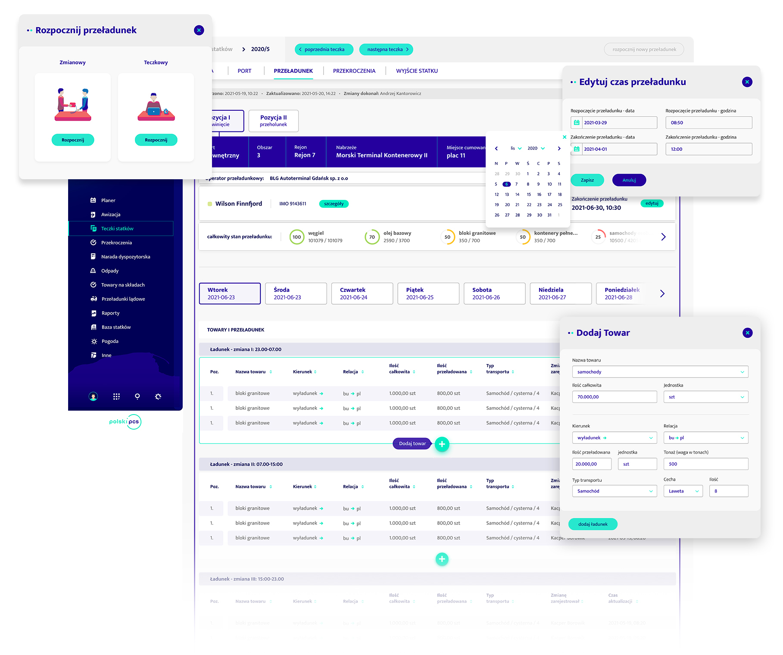
Task: Open Narada dyspozytorska sidebar item
Action: tap(121, 257)
